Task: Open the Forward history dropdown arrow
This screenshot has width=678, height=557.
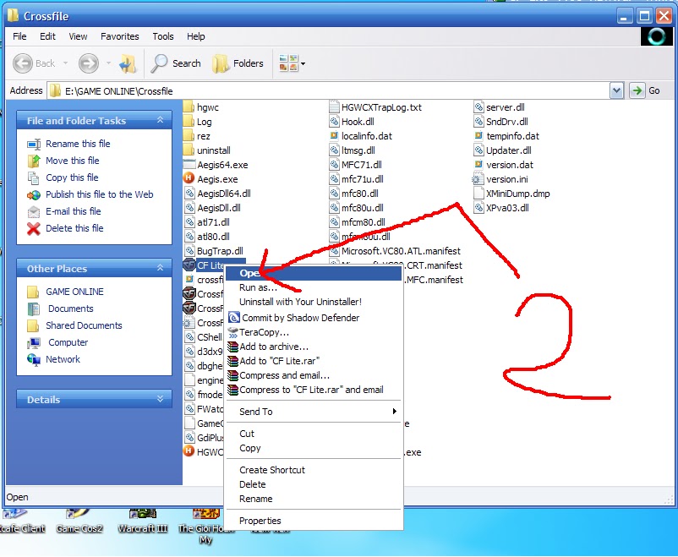Action: pos(108,63)
